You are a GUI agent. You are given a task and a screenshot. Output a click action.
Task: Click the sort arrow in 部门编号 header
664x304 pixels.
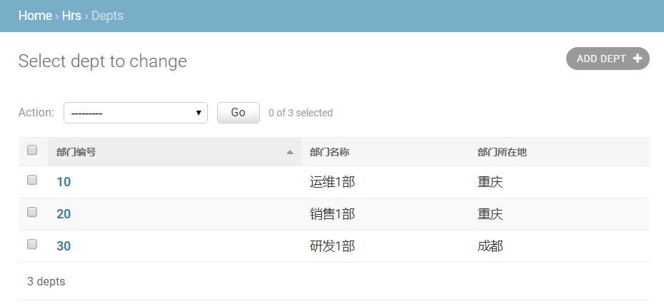click(x=290, y=152)
